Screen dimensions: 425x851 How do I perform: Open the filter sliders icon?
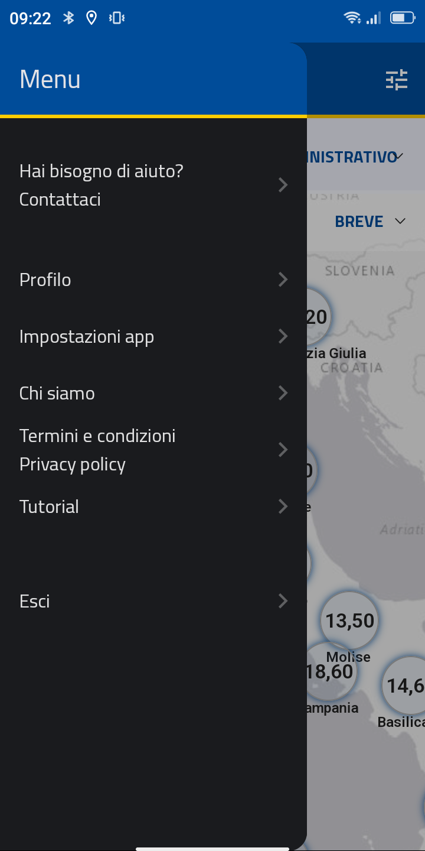point(397,80)
